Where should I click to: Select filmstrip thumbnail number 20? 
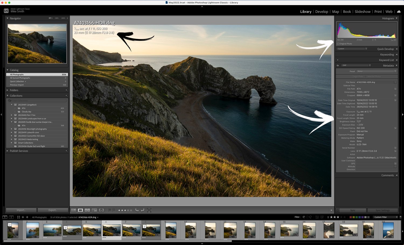(388, 230)
